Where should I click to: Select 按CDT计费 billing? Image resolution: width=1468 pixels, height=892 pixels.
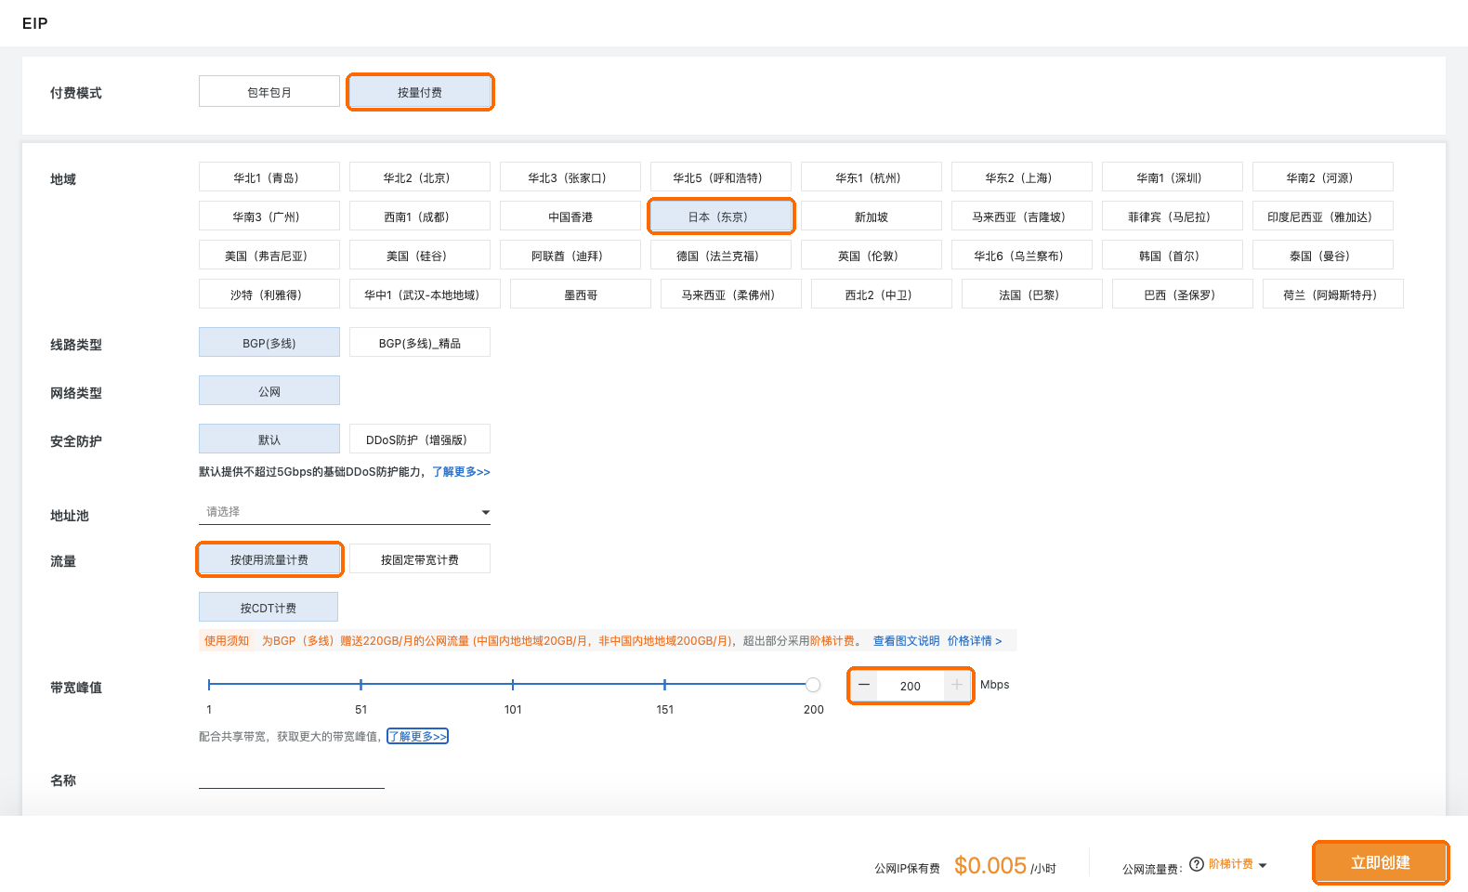(269, 608)
